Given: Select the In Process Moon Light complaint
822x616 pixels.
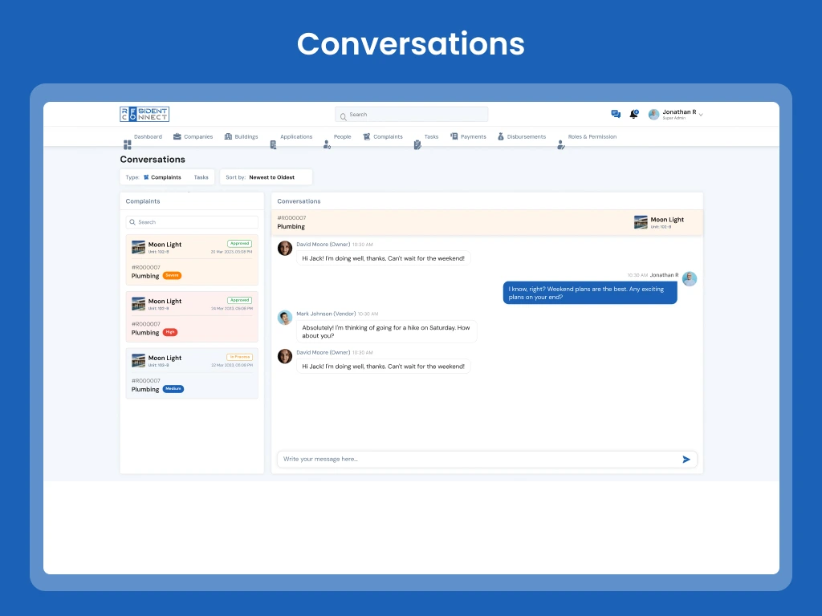Looking at the screenshot, I should tap(192, 373).
